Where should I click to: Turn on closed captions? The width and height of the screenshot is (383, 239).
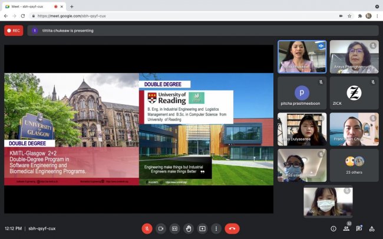click(x=174, y=228)
